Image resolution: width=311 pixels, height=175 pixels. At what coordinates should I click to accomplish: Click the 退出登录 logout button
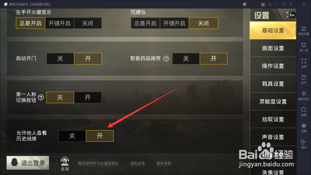tap(28, 163)
